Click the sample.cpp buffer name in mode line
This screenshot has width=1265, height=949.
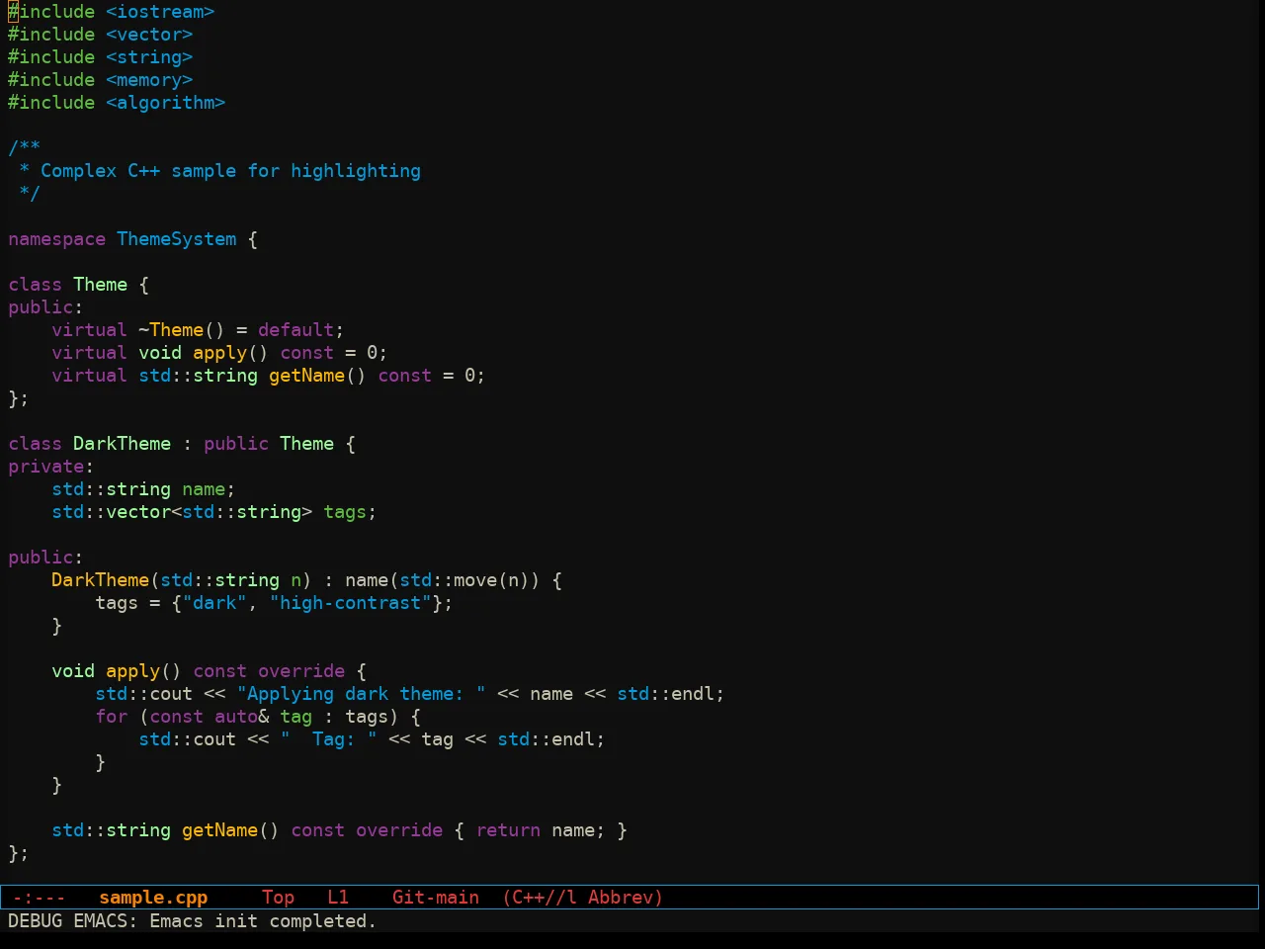[153, 898]
